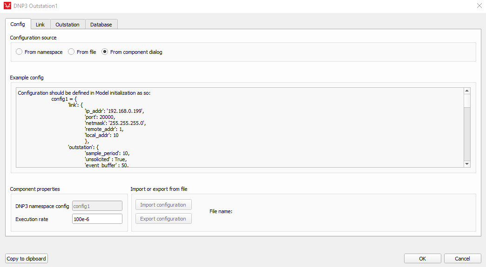The image size is (486, 267).
Task: Click the DNP3 Outstation1 window icon
Action: click(7, 6)
